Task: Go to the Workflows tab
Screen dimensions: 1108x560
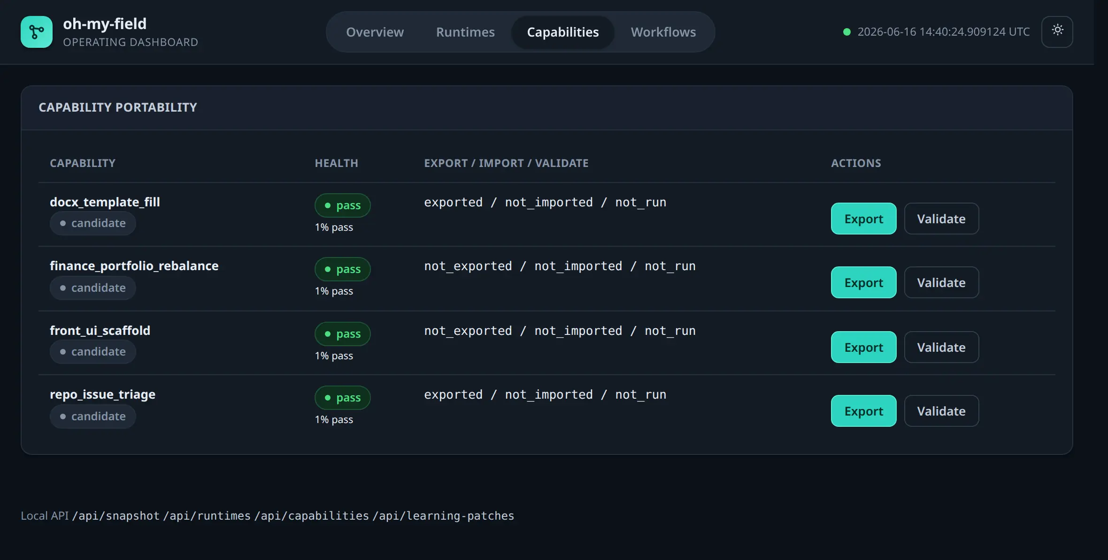Action: (x=663, y=32)
